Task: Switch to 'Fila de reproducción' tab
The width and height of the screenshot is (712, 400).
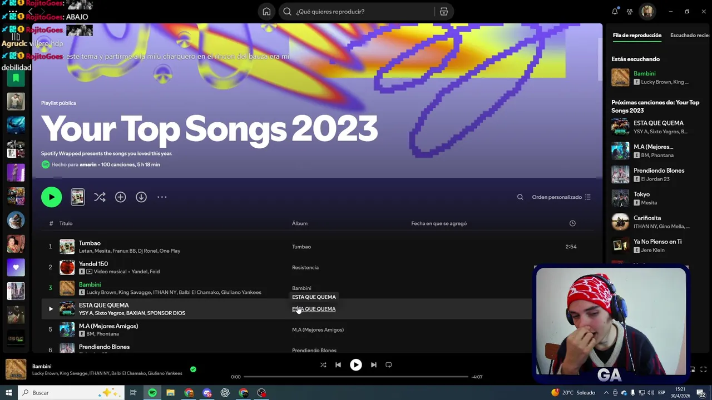Action: point(637,36)
